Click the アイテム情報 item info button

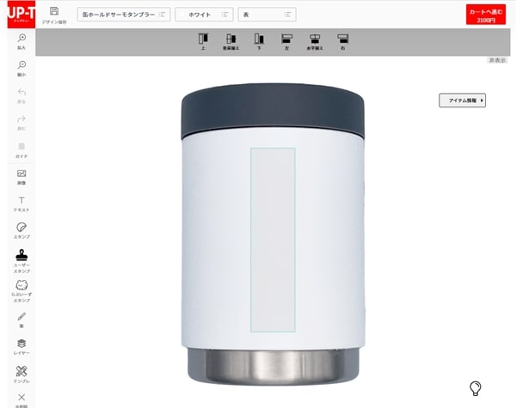tap(463, 100)
